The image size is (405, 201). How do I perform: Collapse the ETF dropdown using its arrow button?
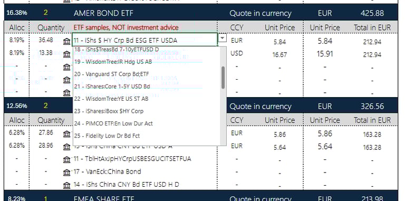click(223, 38)
